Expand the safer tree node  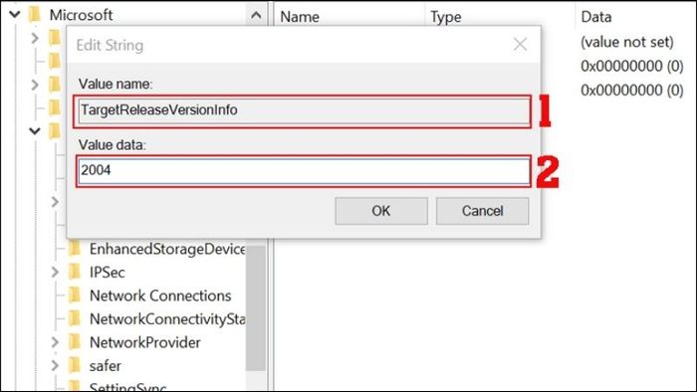tap(55, 366)
